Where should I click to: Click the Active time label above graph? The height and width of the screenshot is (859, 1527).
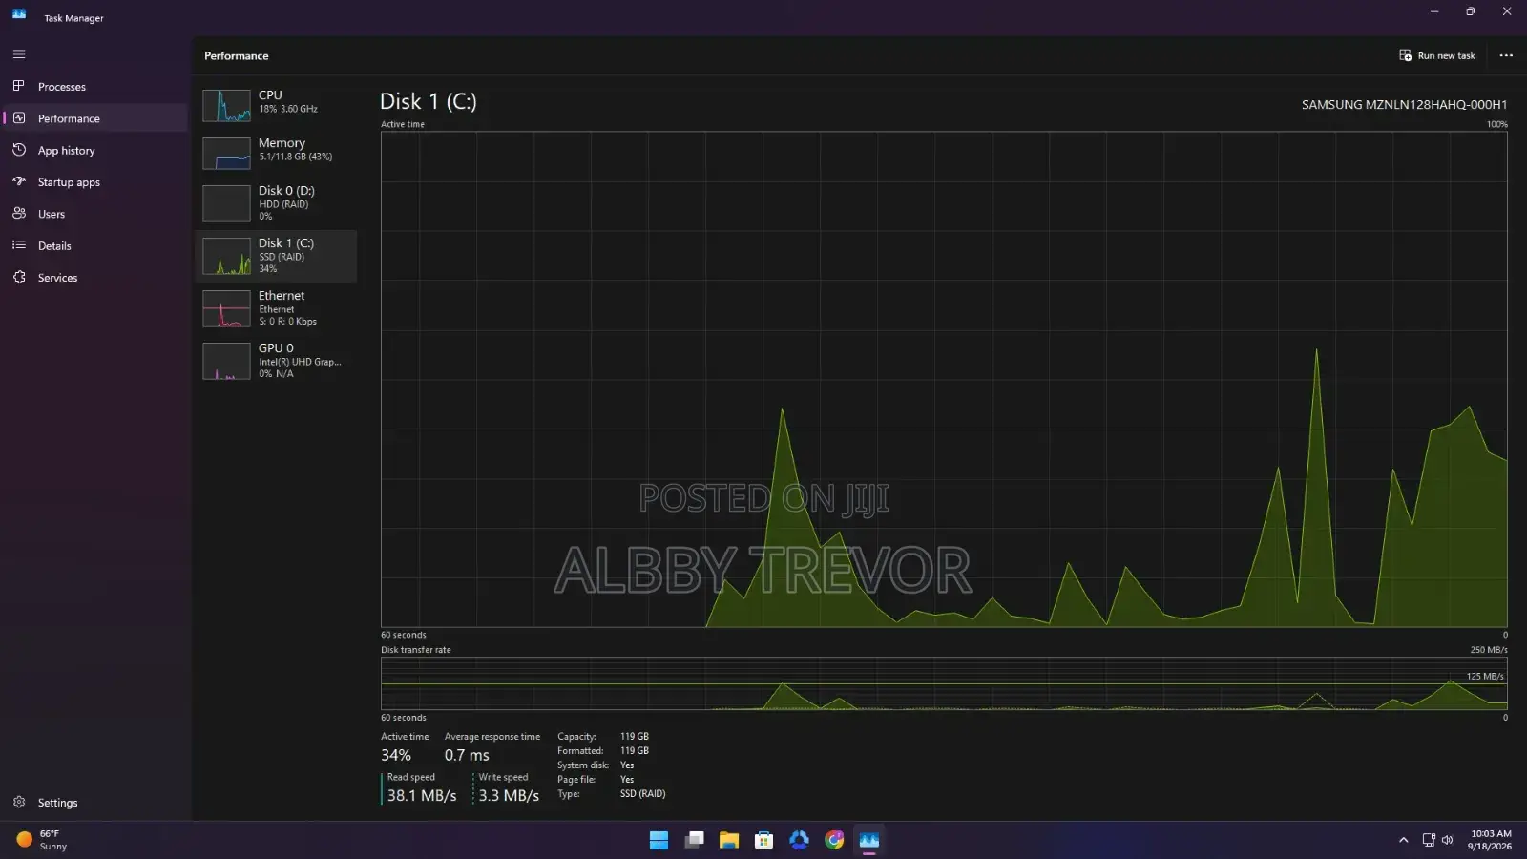click(x=403, y=124)
